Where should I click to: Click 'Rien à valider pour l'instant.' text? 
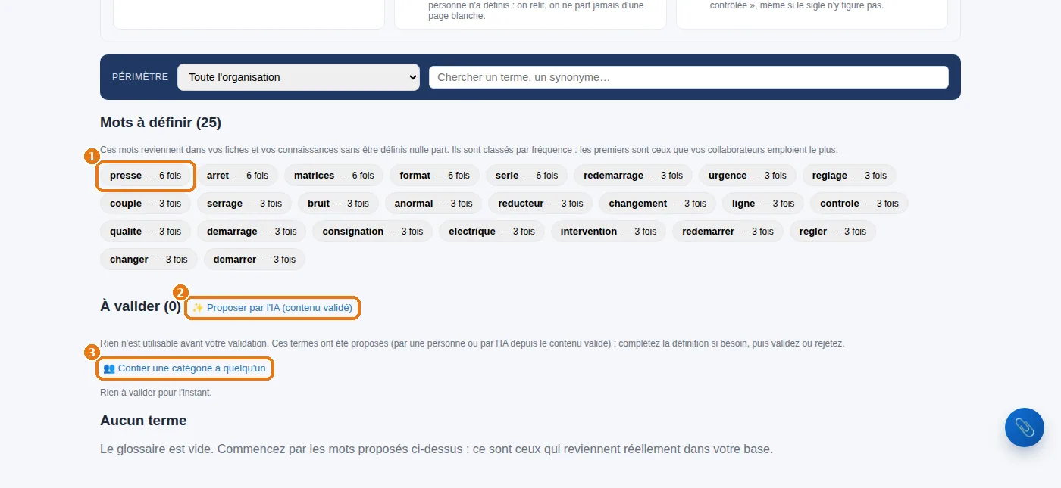[156, 393]
